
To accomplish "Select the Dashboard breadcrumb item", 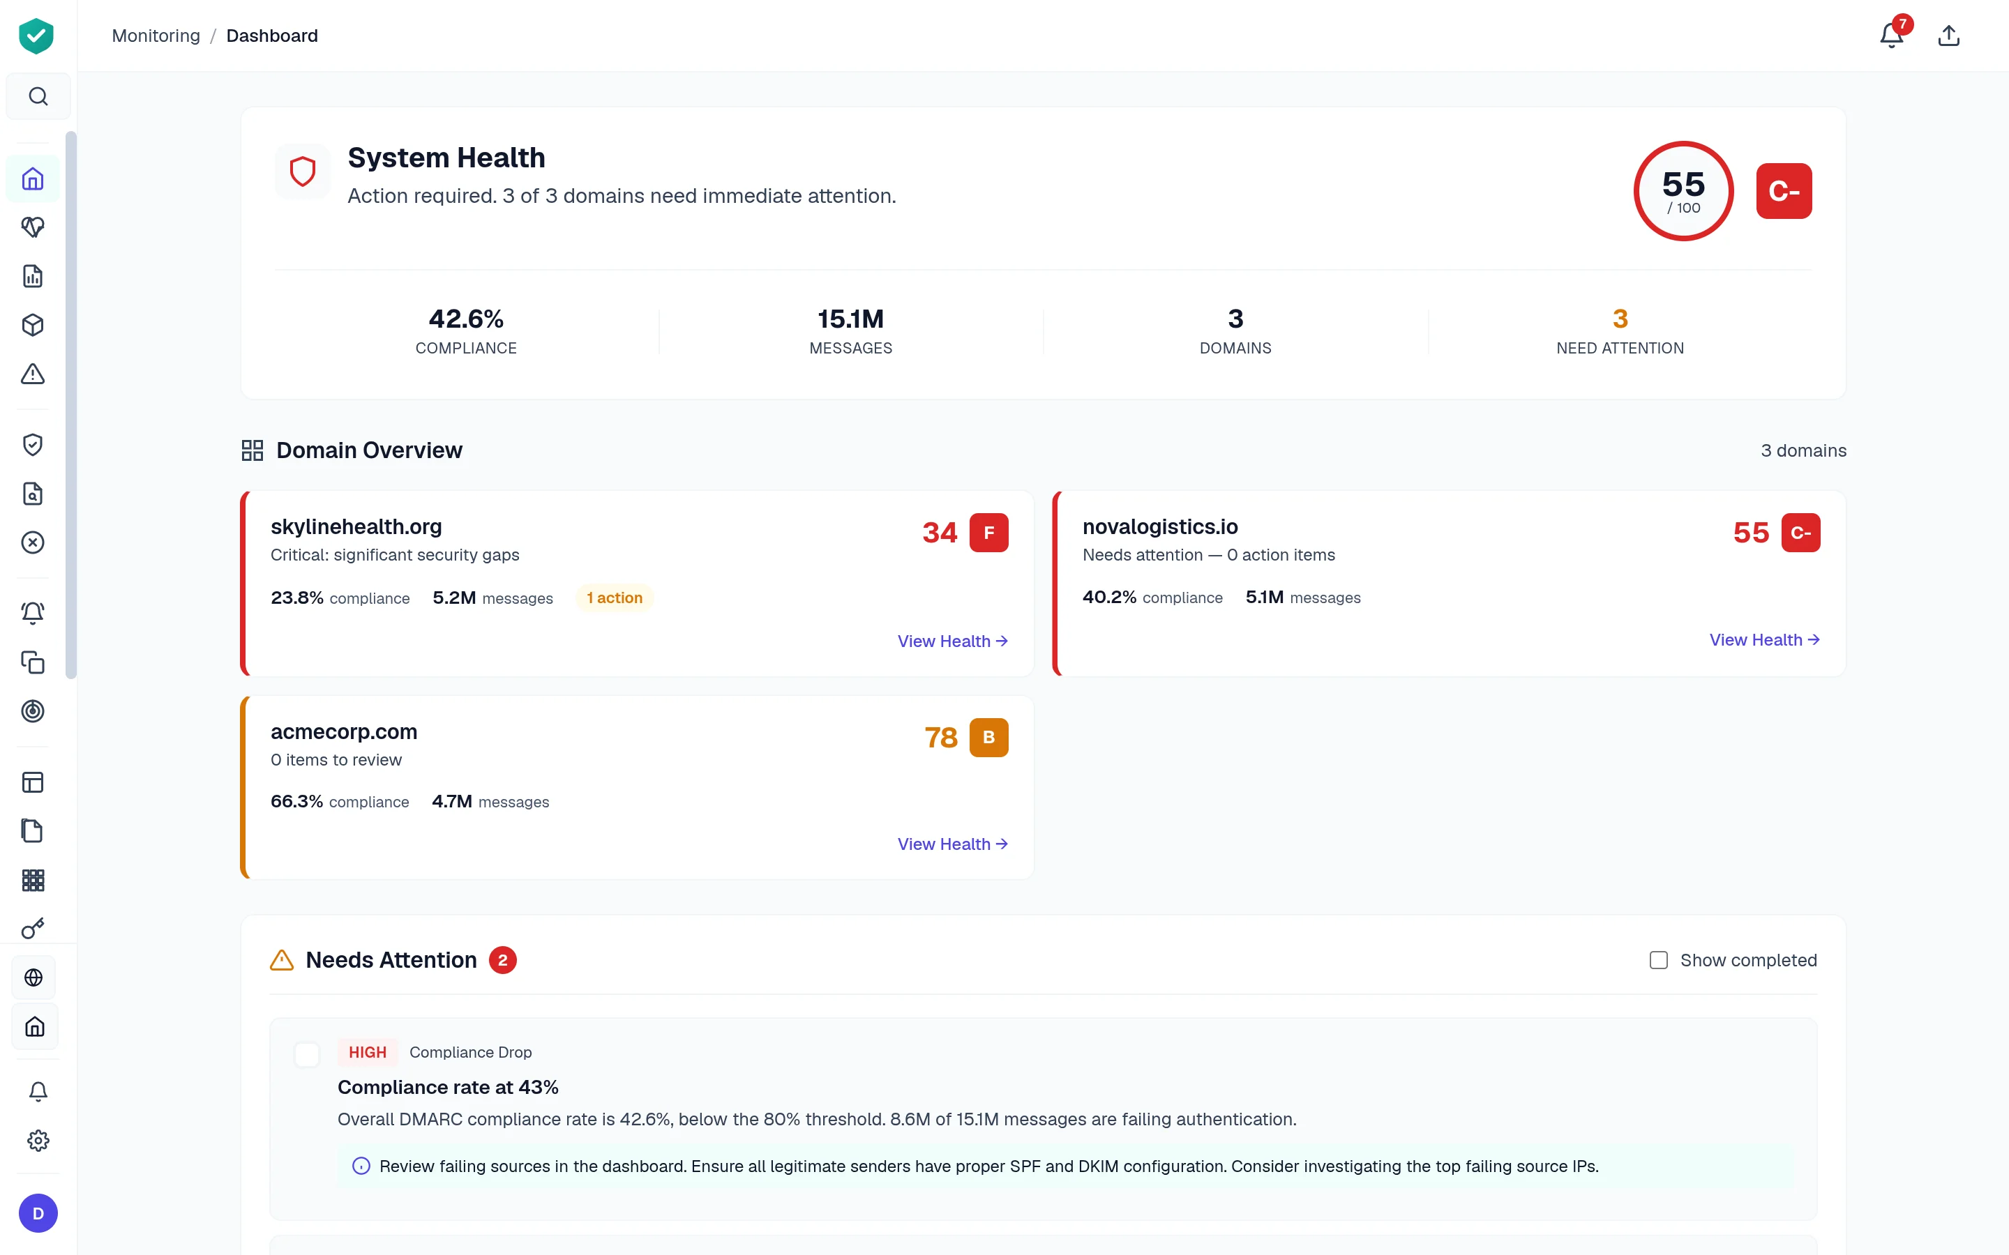I will [272, 36].
